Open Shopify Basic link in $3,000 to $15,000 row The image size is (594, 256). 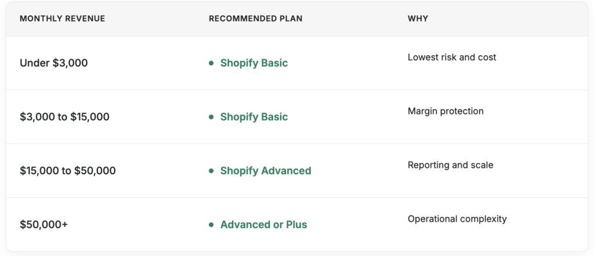pos(253,117)
